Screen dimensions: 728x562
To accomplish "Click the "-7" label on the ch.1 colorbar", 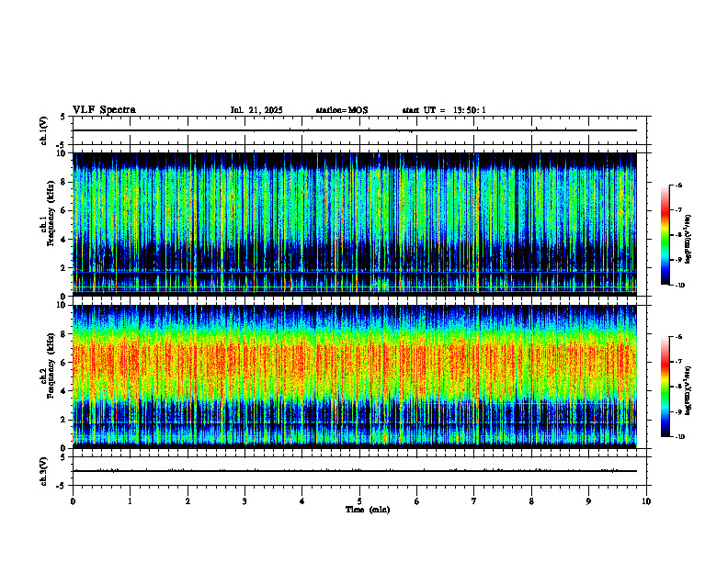I will (678, 210).
